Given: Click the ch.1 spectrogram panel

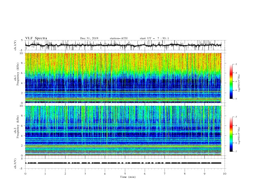Looking at the screenshot, I should tap(123, 78).
